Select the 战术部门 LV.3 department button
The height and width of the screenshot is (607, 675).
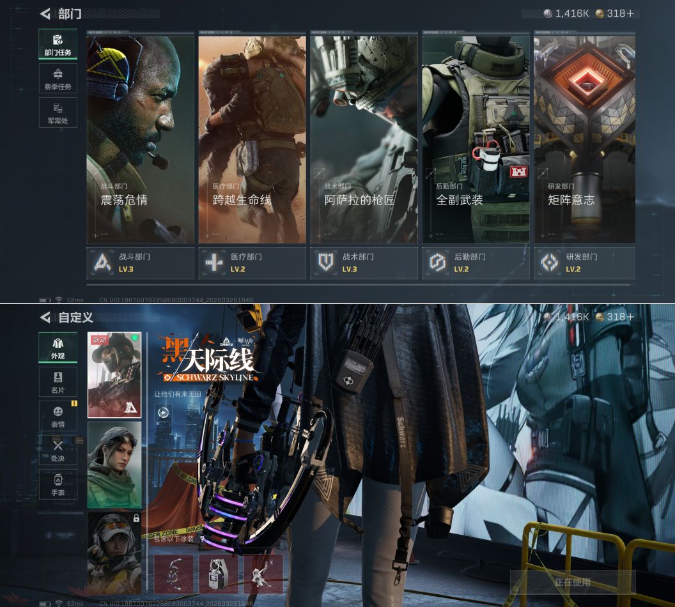[x=364, y=263]
